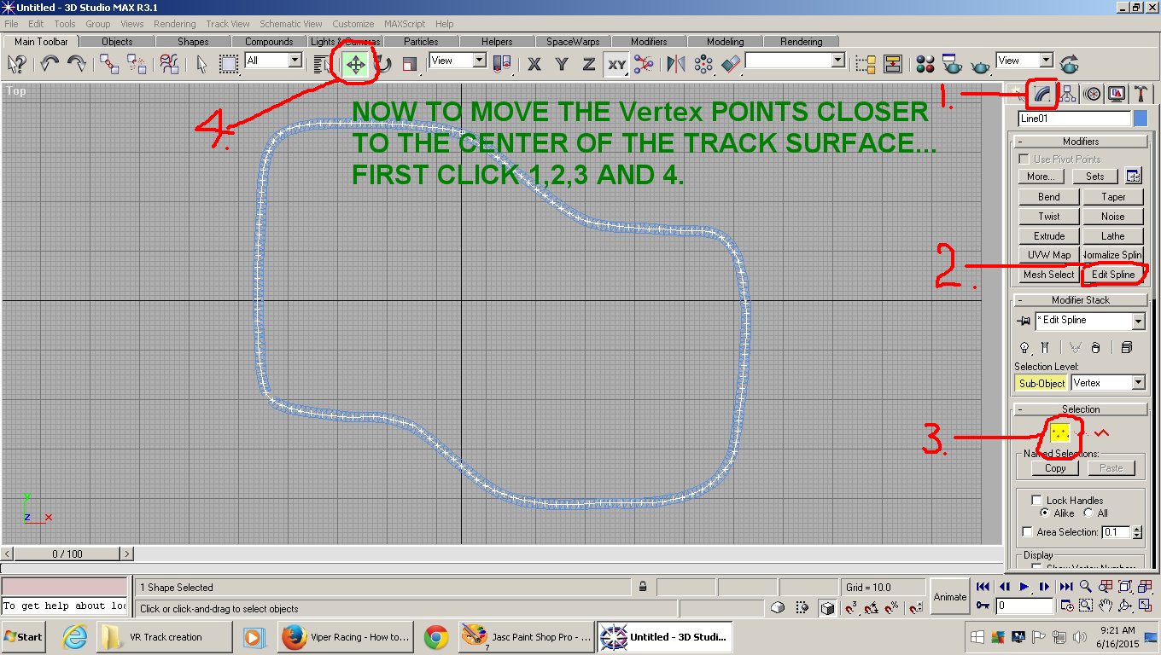Click the Line01 object name field

click(1074, 119)
